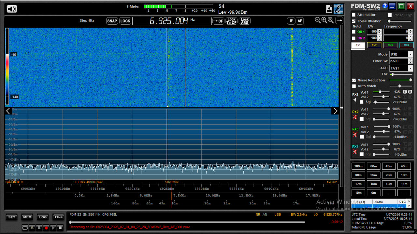Click the stop button in playback controls

click(x=60, y=228)
